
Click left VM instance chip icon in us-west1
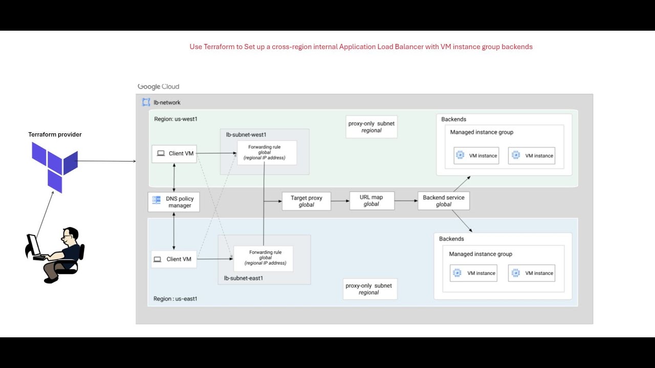click(460, 155)
